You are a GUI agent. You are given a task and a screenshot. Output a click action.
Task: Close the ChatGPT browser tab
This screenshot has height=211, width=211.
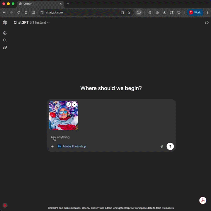click(x=61, y=4)
